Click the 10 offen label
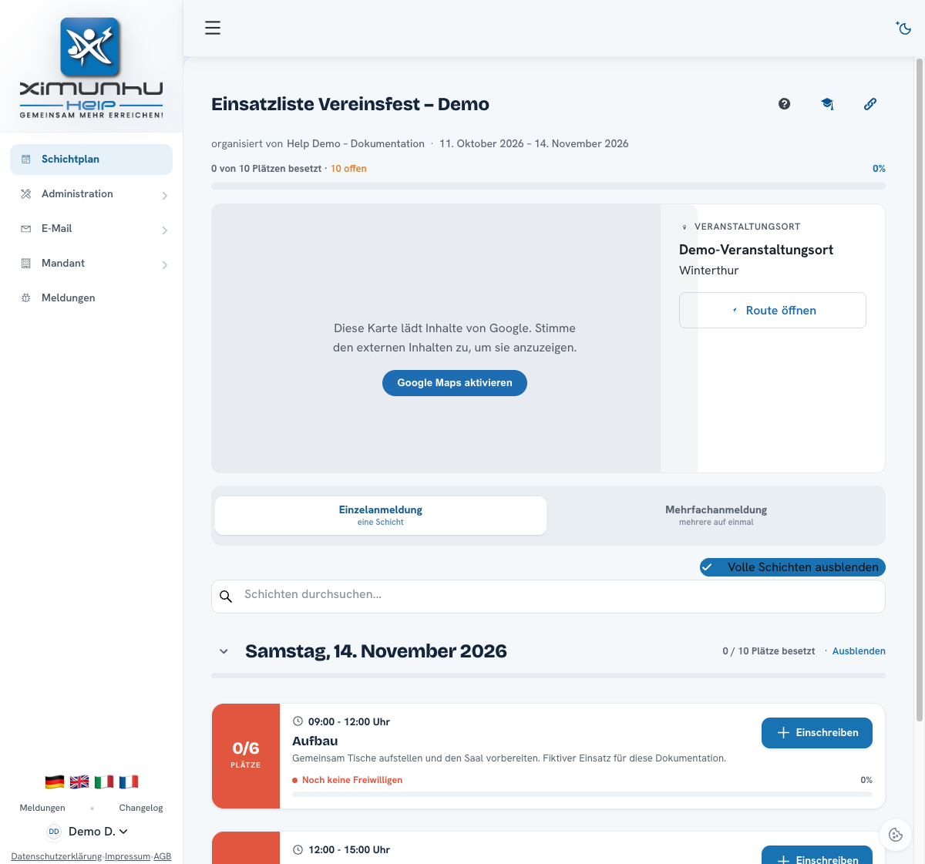Image resolution: width=925 pixels, height=864 pixels. click(348, 169)
